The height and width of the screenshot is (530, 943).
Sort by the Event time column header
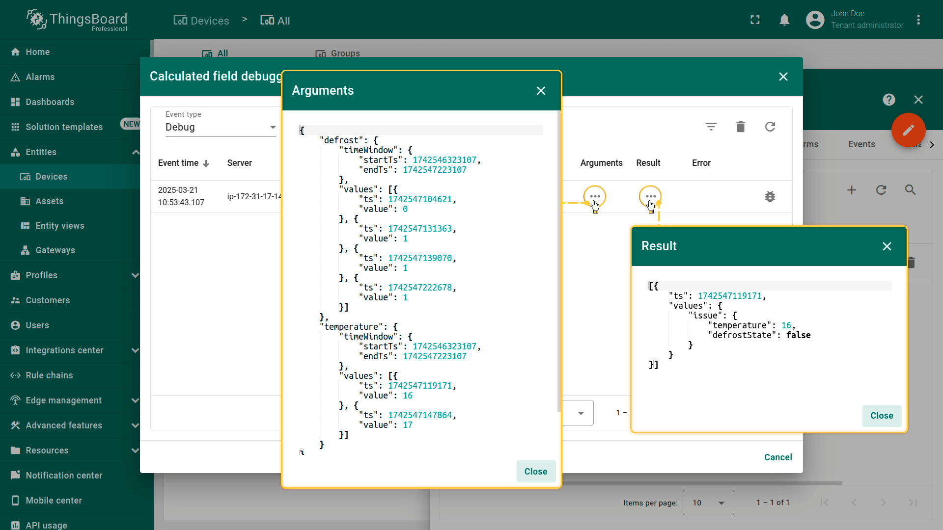(178, 163)
